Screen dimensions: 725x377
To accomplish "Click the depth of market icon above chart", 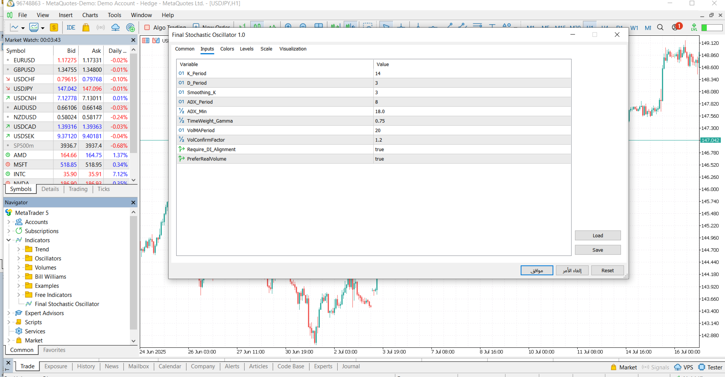I will point(156,40).
